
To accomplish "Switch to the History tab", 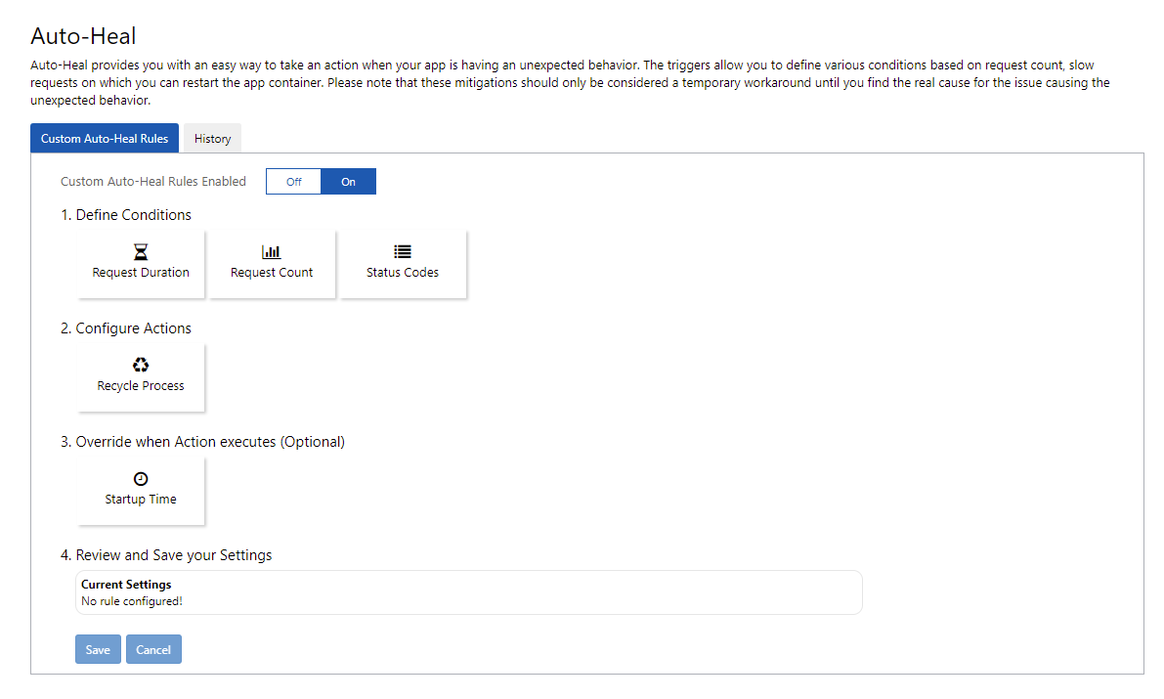I will click(212, 139).
